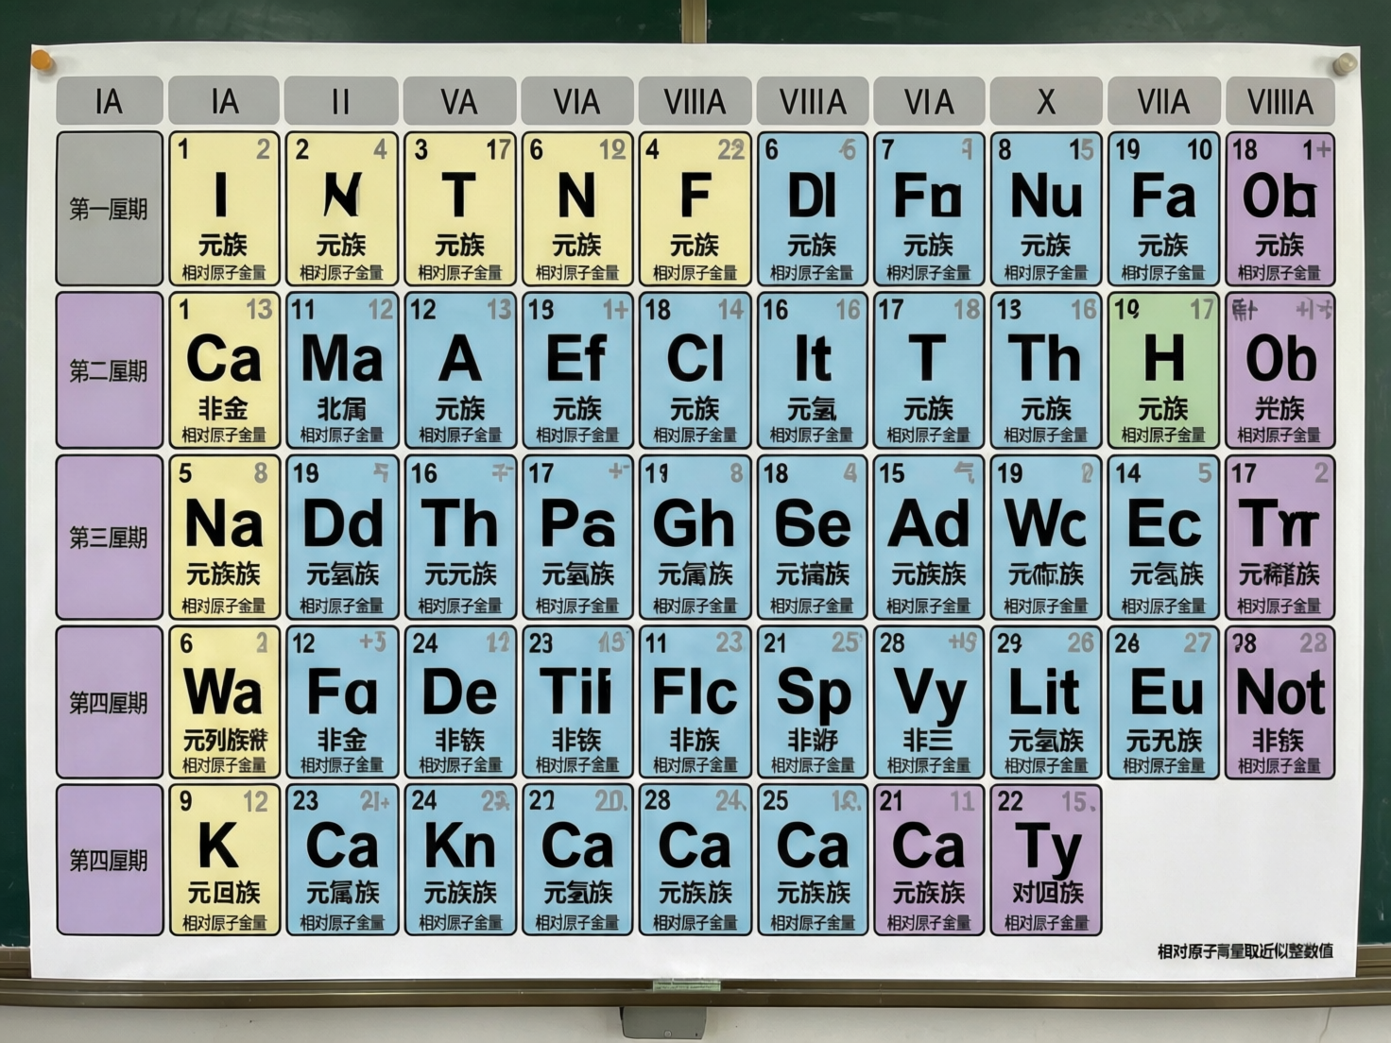Open the X group column header

tap(1045, 101)
